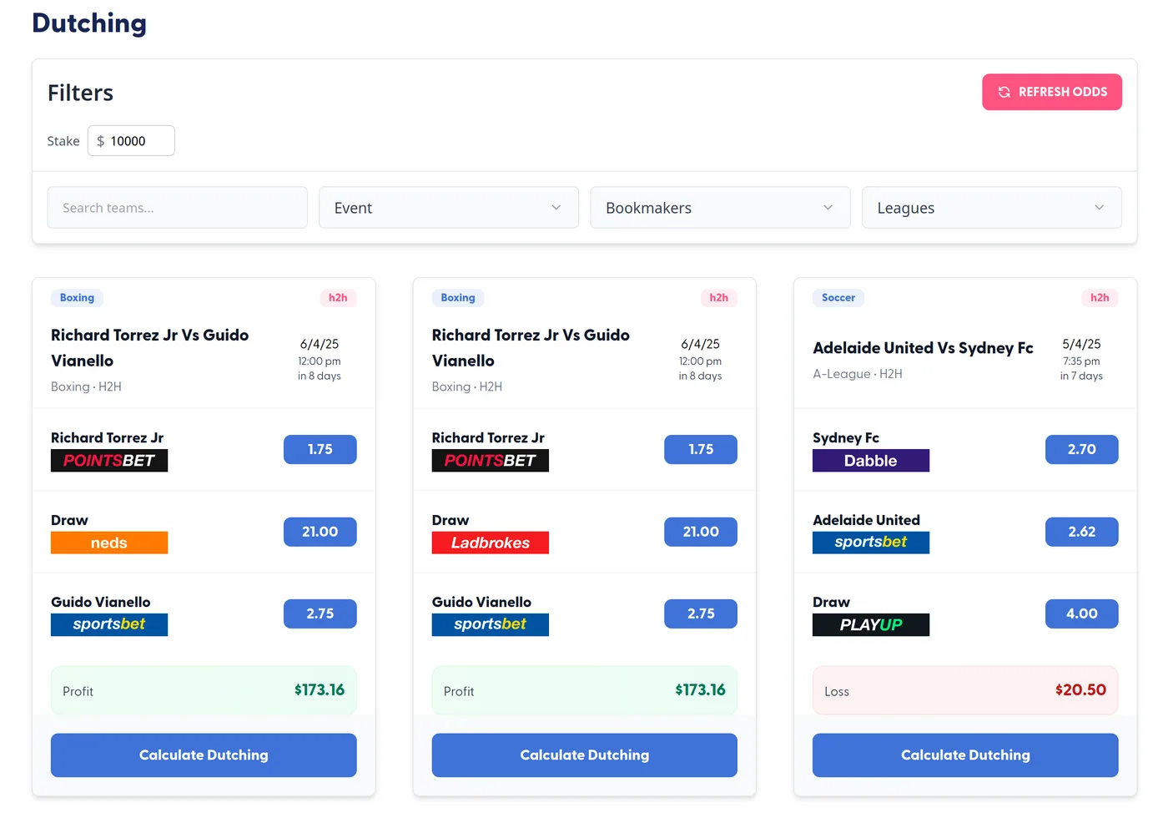Toggle the 4.00 Draw odds in the soccer card

point(1081,614)
